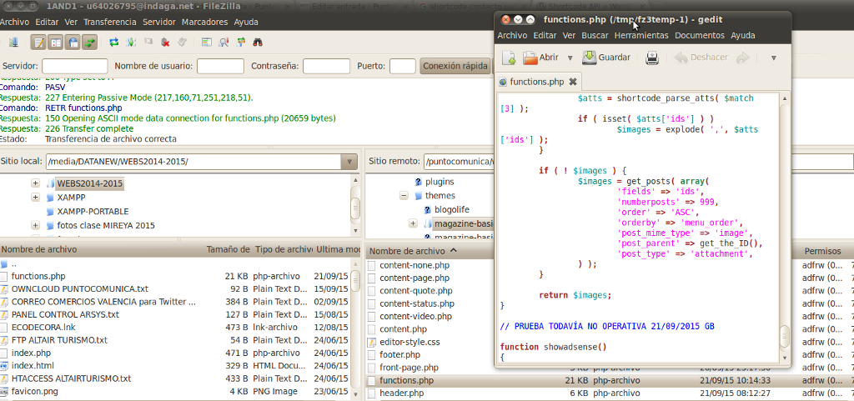The height and width of the screenshot is (401, 854).
Task: Toggle the transfer queue view
Action: [x=89, y=42]
